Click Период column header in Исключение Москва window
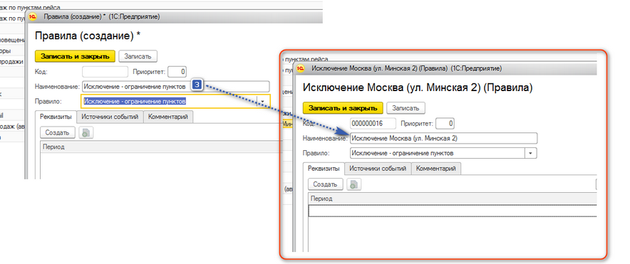Screen dimensions: 630x264 click(x=452, y=199)
